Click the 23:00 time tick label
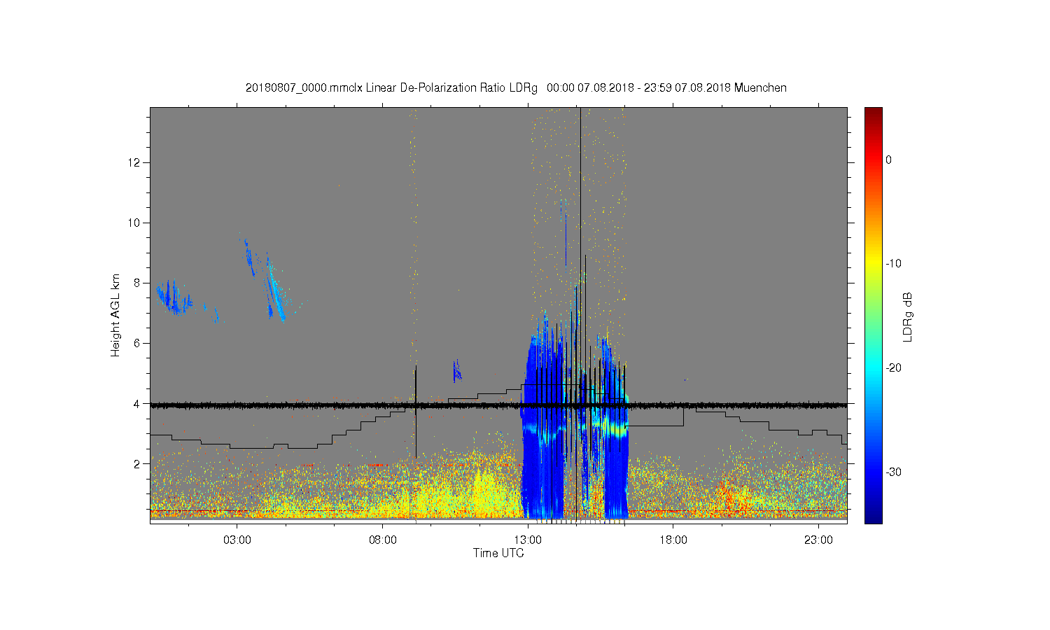 coord(818,540)
